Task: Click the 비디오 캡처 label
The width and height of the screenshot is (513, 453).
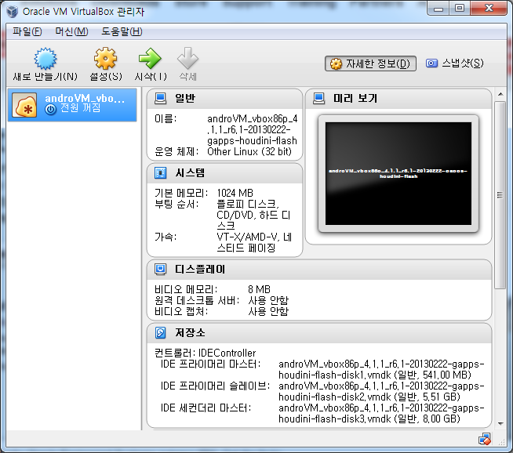Action: (x=181, y=311)
